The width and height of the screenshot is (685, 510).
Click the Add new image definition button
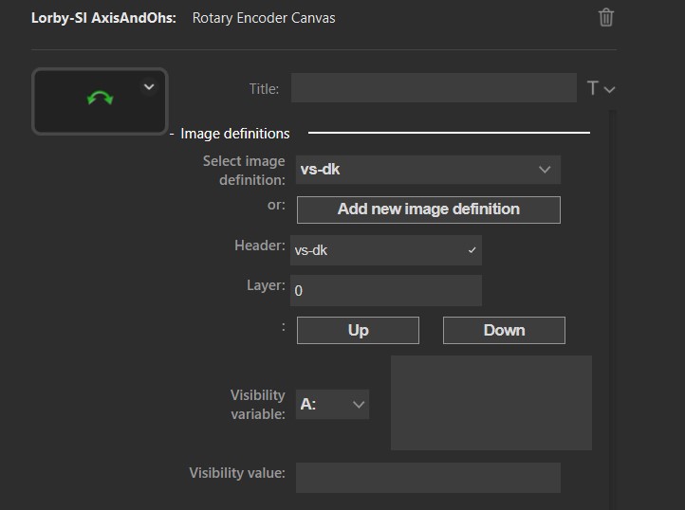click(x=429, y=209)
